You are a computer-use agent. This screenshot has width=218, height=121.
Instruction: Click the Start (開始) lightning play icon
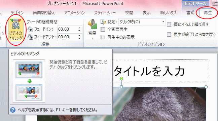click(103, 22)
